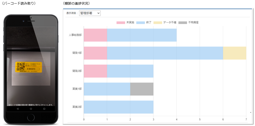Select the blue 終了 segment for 営業1部
Image resolution: width=255 pixels, height=126 pixels.
point(107,89)
